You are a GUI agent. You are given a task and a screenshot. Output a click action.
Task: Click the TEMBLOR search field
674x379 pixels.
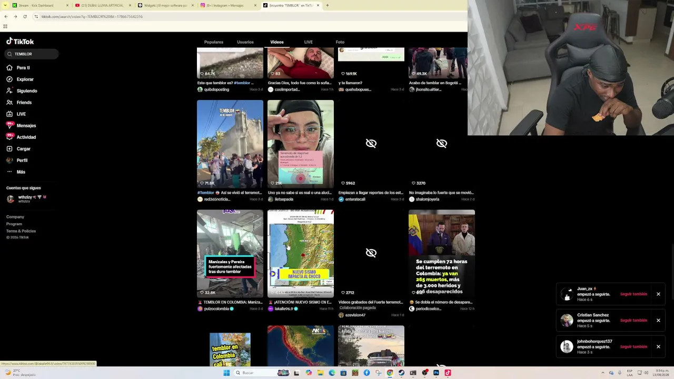32,54
